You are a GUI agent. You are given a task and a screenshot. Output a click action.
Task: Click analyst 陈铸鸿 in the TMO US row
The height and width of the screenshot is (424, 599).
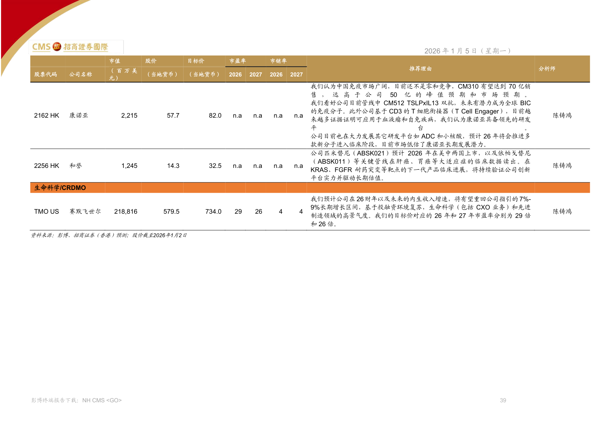(x=562, y=212)
